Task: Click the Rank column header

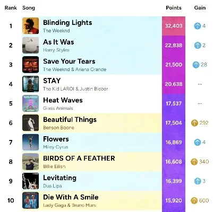Action: click(x=11, y=8)
